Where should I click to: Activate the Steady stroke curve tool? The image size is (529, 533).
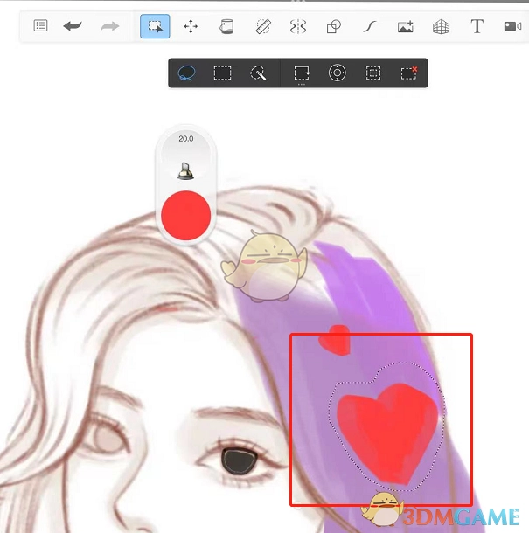369,26
